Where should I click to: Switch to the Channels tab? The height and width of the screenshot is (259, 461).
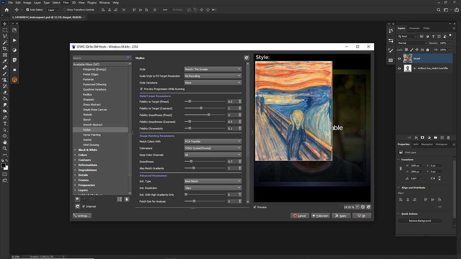point(414,28)
